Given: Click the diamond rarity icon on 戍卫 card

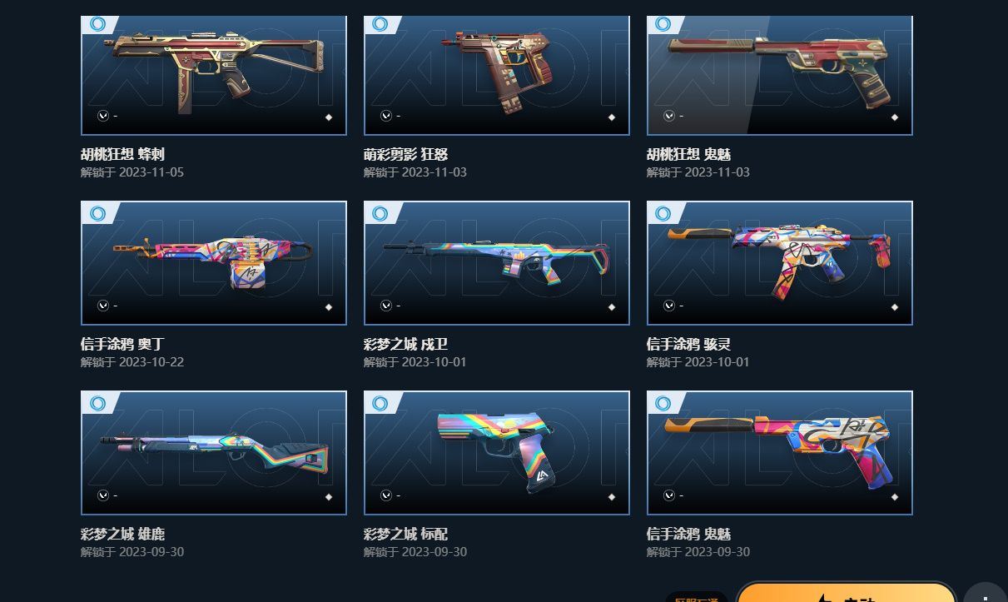Looking at the screenshot, I should coord(612,307).
